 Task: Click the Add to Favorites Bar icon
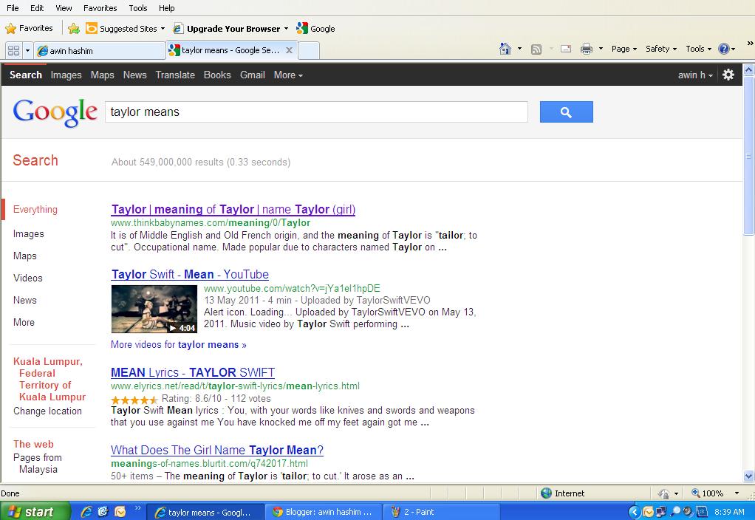74,28
